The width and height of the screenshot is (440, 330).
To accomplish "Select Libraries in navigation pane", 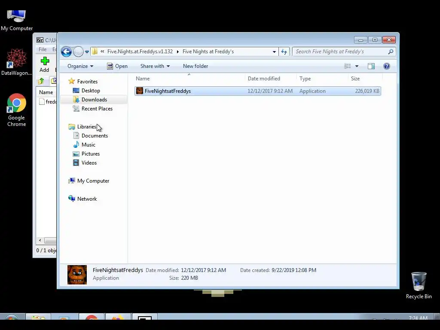I will (87, 127).
